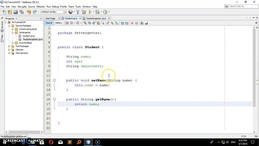Switch to History view
The height and width of the screenshot is (146, 259).
58,23
